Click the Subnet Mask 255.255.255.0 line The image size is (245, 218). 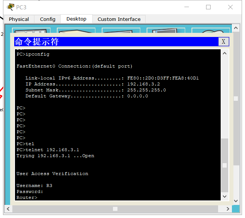click(x=96, y=90)
